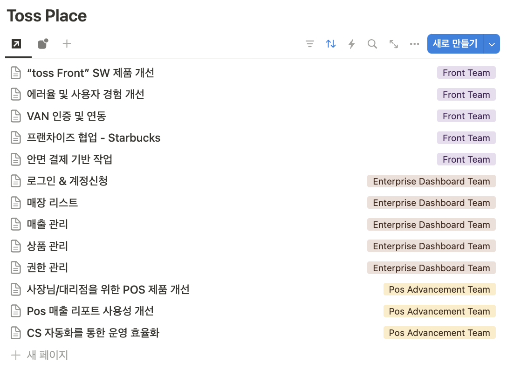Click the 'Pos Advancement Team' tag beside 'Pos 매출 리포트 사용성 개선'
Screen dimensions: 507x370
point(439,311)
